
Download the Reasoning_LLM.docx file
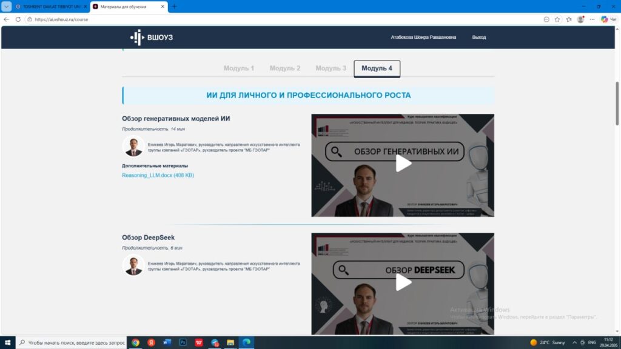point(158,175)
